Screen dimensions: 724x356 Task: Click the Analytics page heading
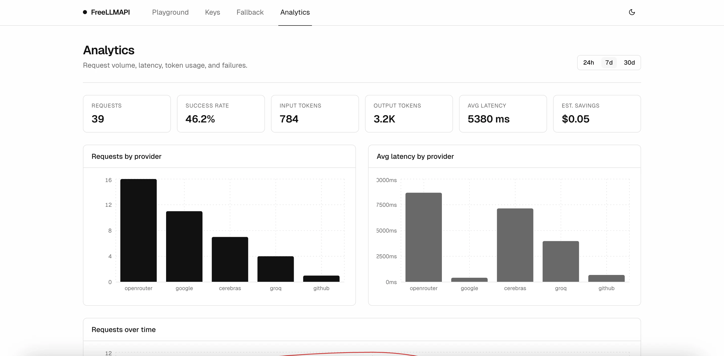click(108, 50)
